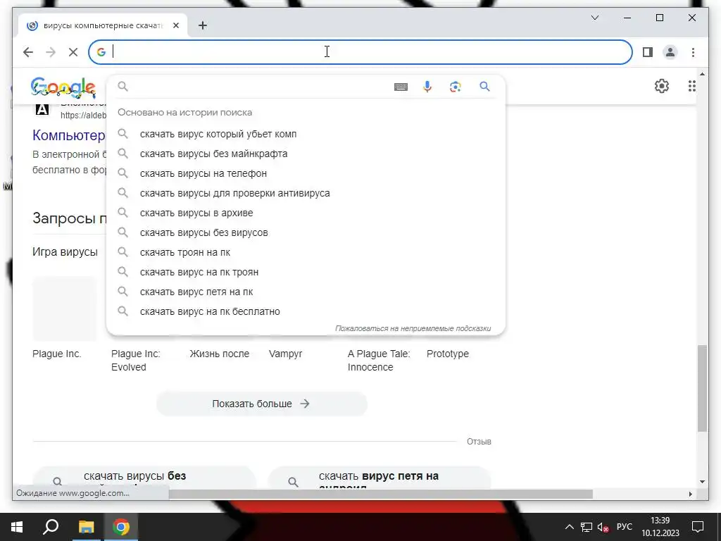Click the 'Показать больше' button
The height and width of the screenshot is (541, 721).
coord(262,404)
